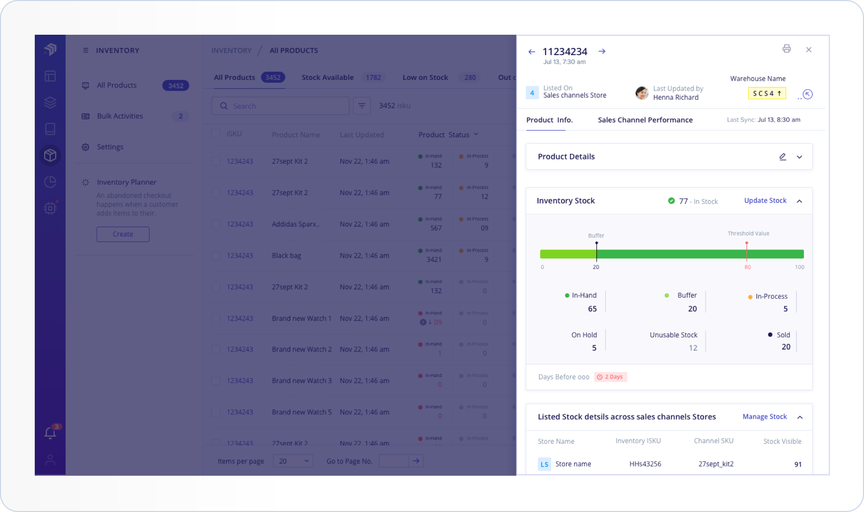Click the integrations chip icon with red dot
864x512 pixels.
click(x=50, y=208)
